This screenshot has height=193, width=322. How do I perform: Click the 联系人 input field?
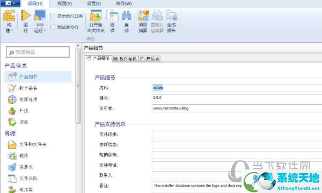tap(237, 175)
